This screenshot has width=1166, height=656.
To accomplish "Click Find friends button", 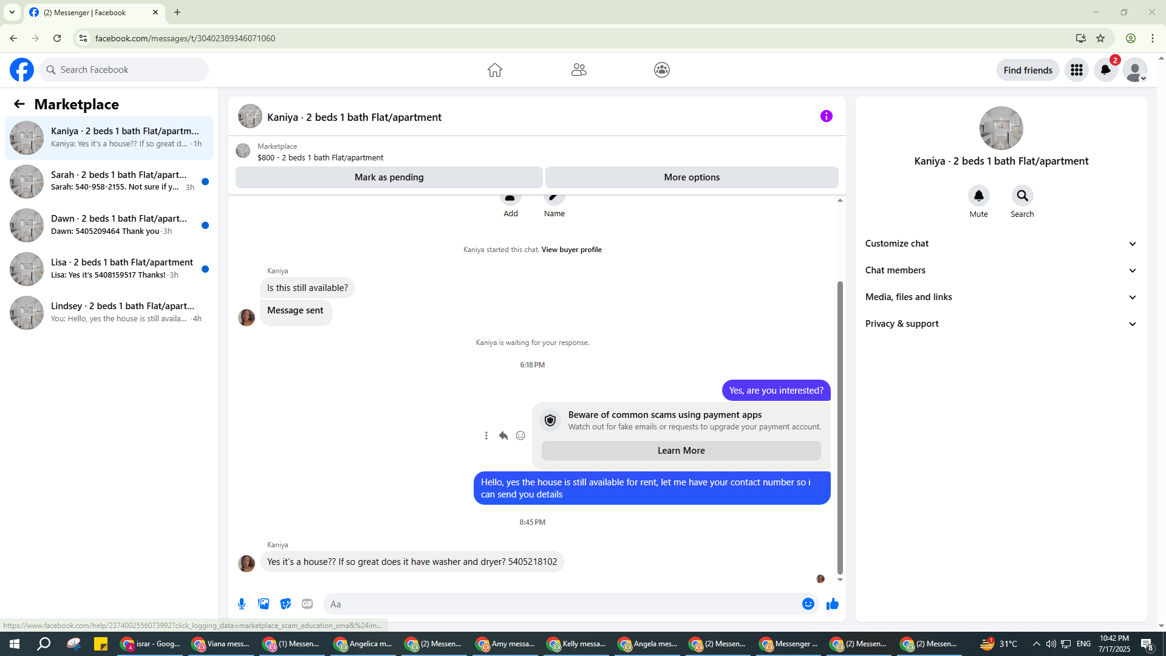I will [1028, 70].
